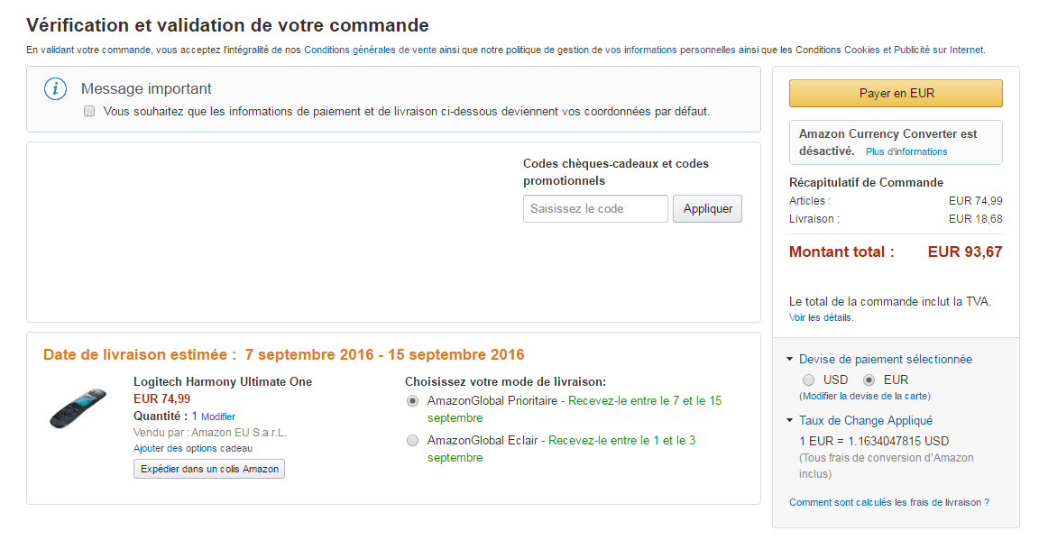Open Plus d'informations about Currency Converter
This screenshot has width=1039, height=540.
[906, 151]
